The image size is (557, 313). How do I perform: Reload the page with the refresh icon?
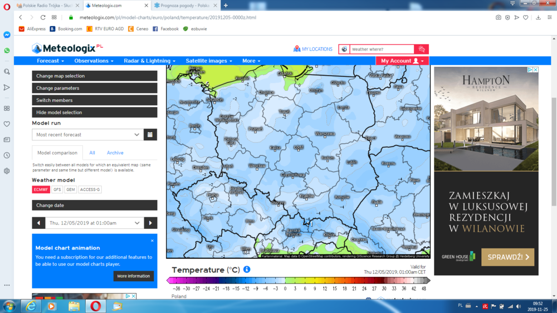coord(43,17)
